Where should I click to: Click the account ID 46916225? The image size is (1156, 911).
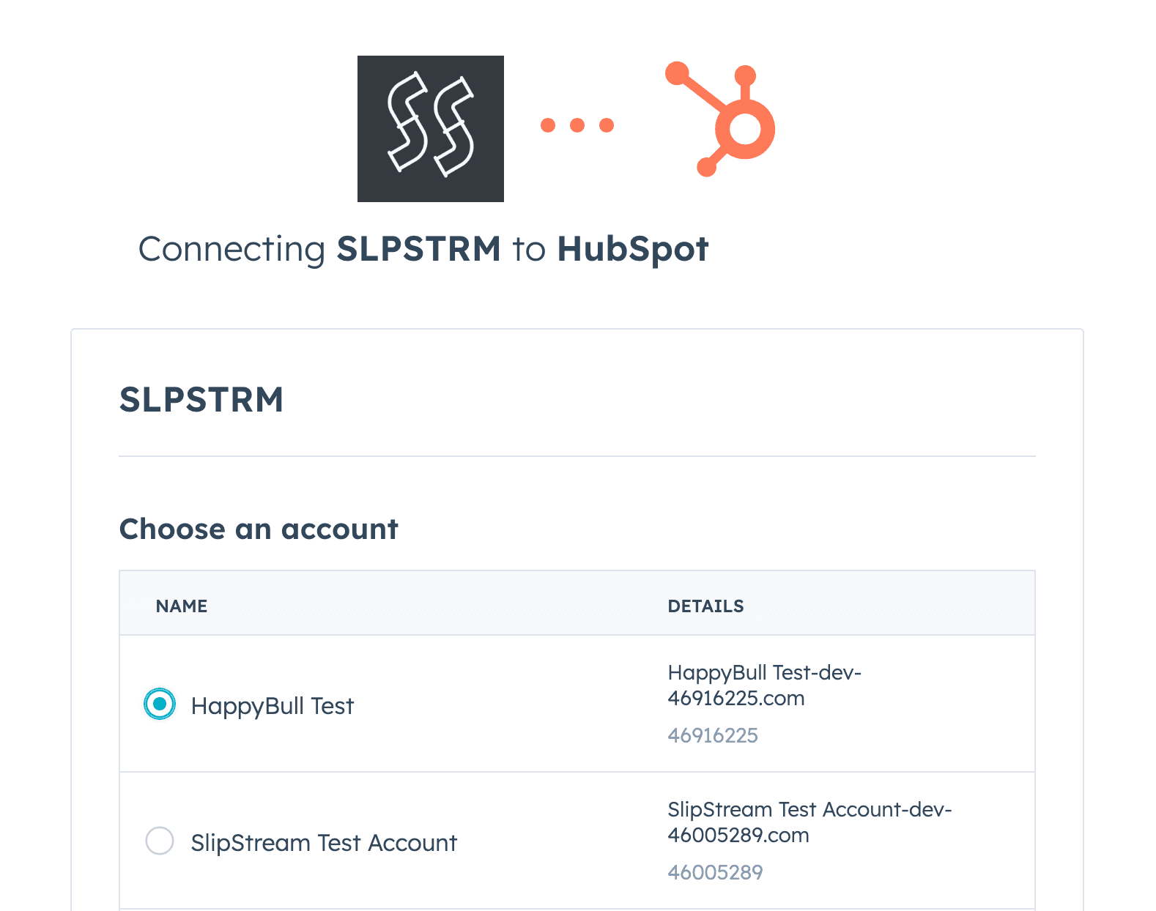tap(714, 735)
